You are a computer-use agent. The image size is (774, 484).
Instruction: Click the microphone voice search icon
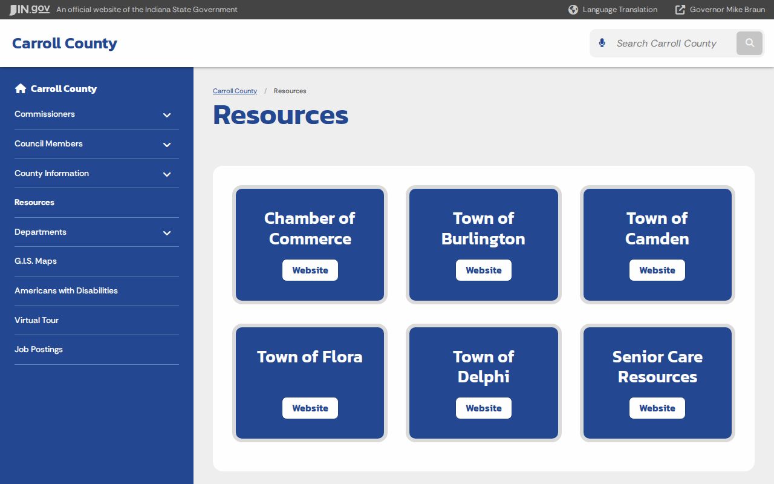602,43
